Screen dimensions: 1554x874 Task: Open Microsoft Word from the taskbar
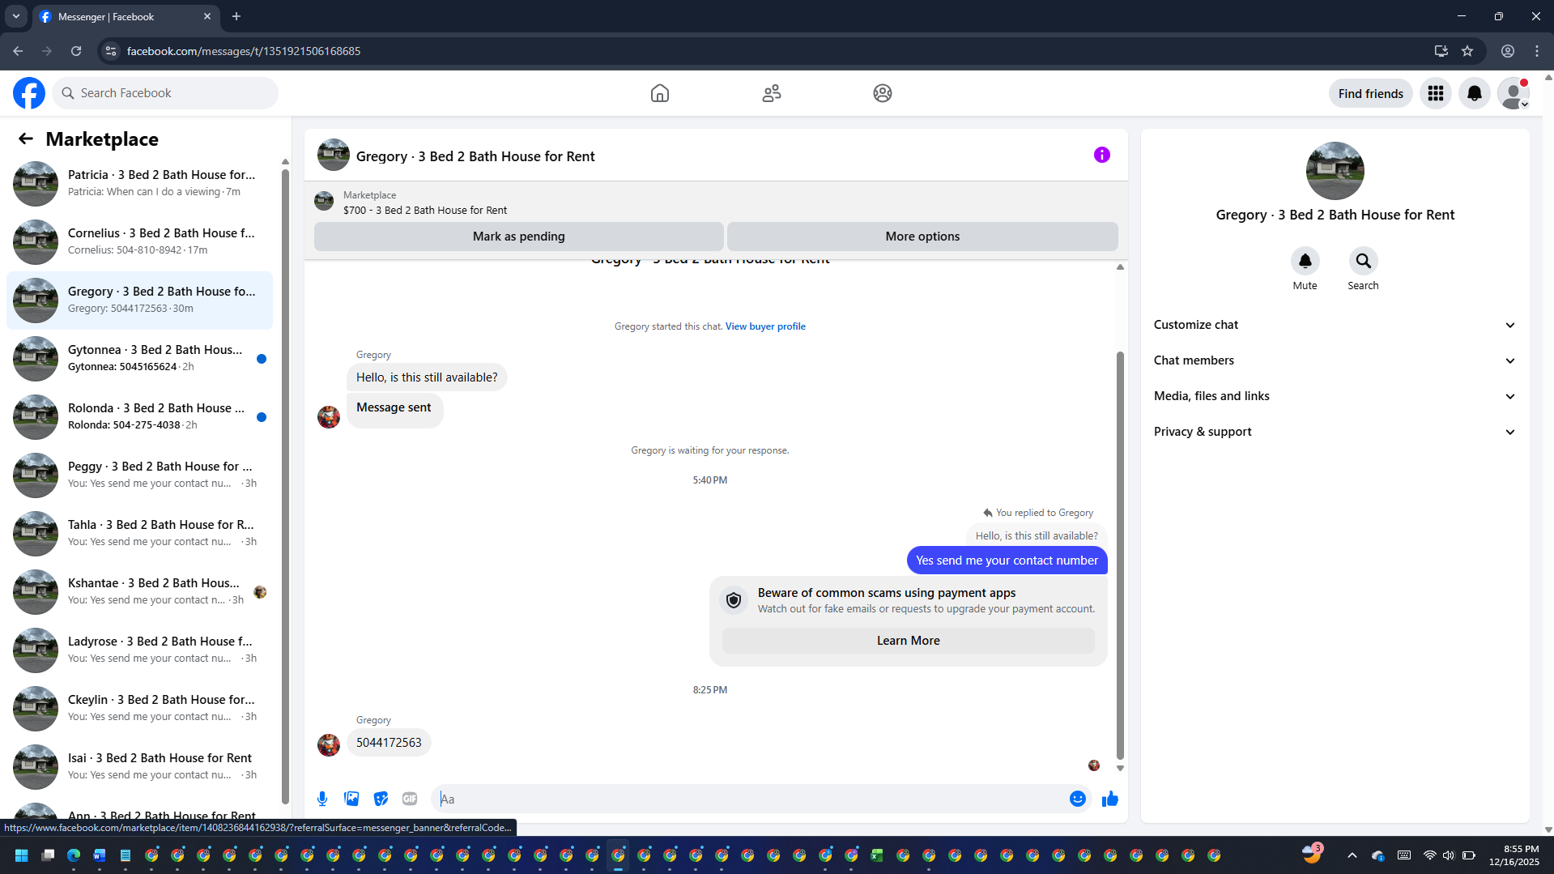click(100, 855)
